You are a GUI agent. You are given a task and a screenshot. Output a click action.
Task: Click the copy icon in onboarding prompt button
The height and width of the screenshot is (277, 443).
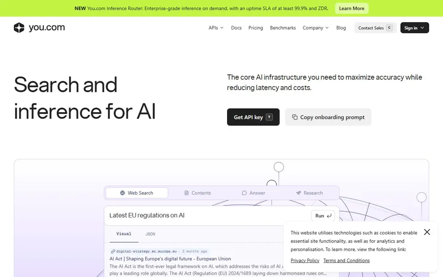295,117
